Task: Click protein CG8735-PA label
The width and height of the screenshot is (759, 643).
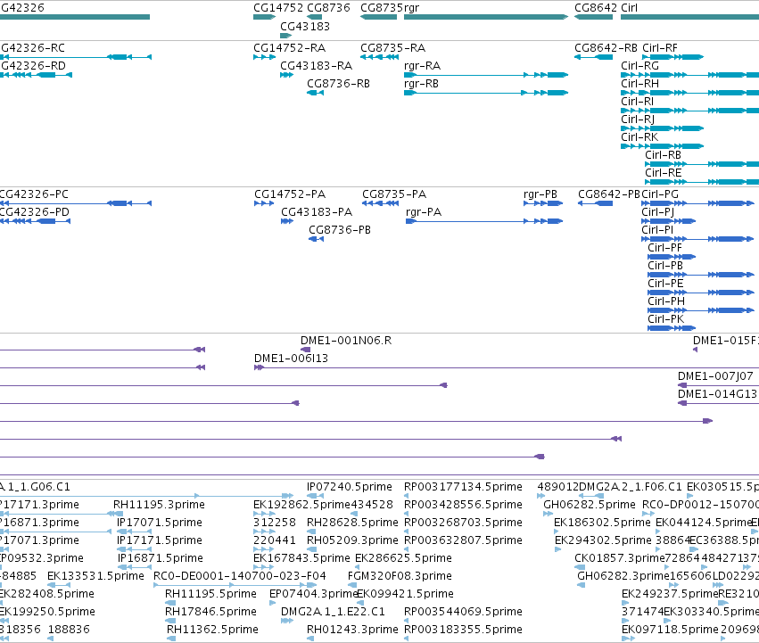Action: 394,194
